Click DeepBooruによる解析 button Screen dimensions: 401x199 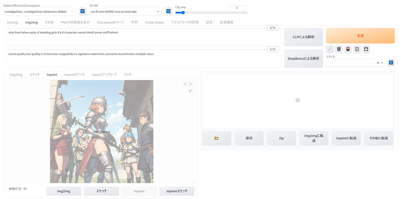point(304,58)
